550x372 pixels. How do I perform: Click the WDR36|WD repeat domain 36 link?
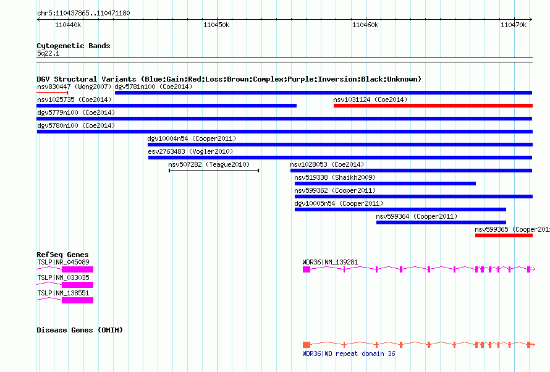coord(349,353)
